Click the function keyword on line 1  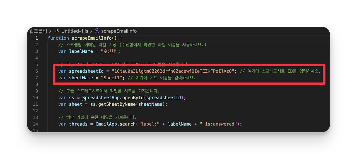(58, 38)
